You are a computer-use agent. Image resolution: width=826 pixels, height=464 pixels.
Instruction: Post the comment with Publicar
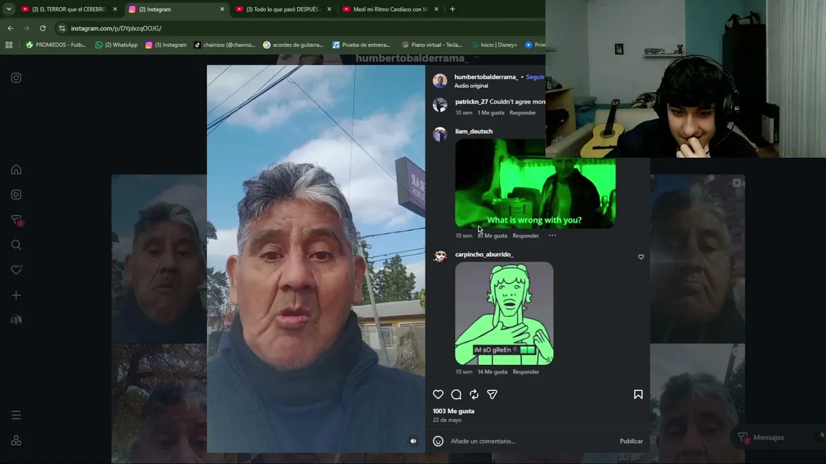click(631, 441)
